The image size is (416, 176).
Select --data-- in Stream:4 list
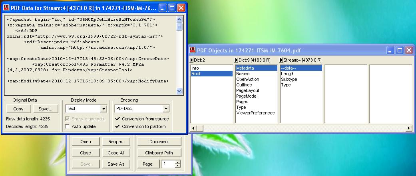(x=301, y=68)
